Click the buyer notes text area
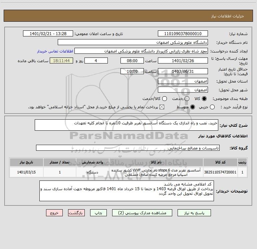This screenshot has width=257, height=249. [126, 191]
